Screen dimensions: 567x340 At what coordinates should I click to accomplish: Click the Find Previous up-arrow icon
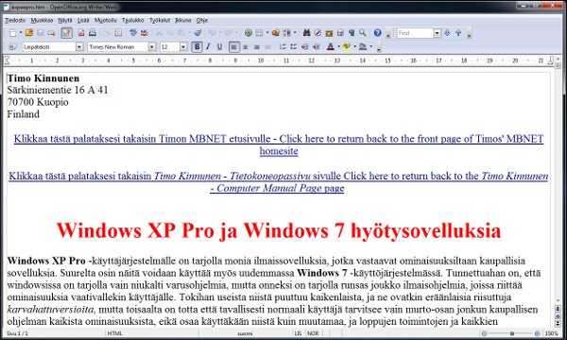click(x=458, y=33)
